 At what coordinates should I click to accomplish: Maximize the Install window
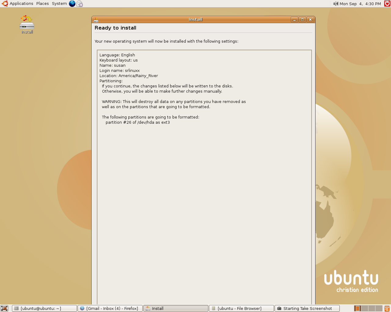pos(302,19)
